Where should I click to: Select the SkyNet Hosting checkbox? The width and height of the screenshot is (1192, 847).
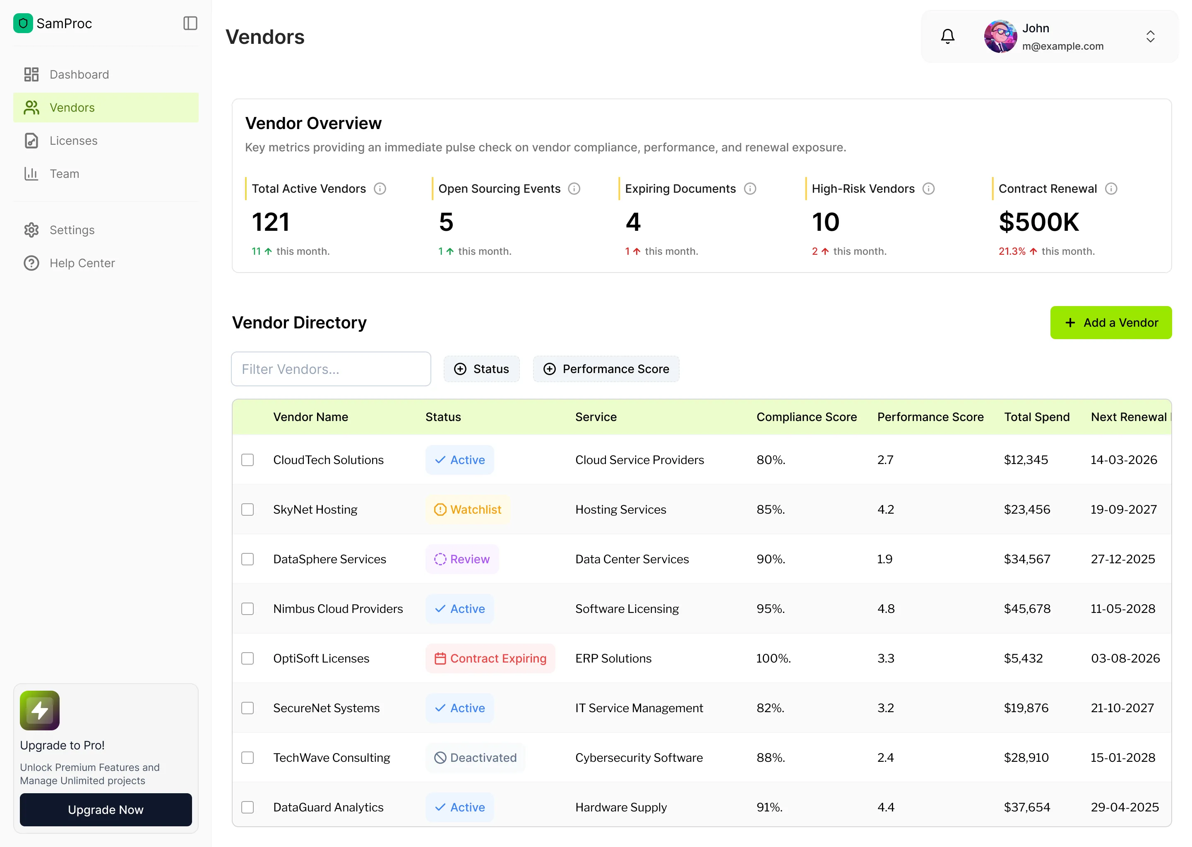248,510
